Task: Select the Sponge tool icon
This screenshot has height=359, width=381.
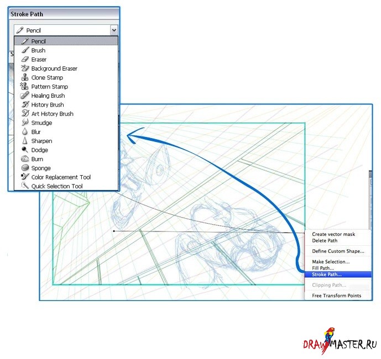Action: pos(24,168)
